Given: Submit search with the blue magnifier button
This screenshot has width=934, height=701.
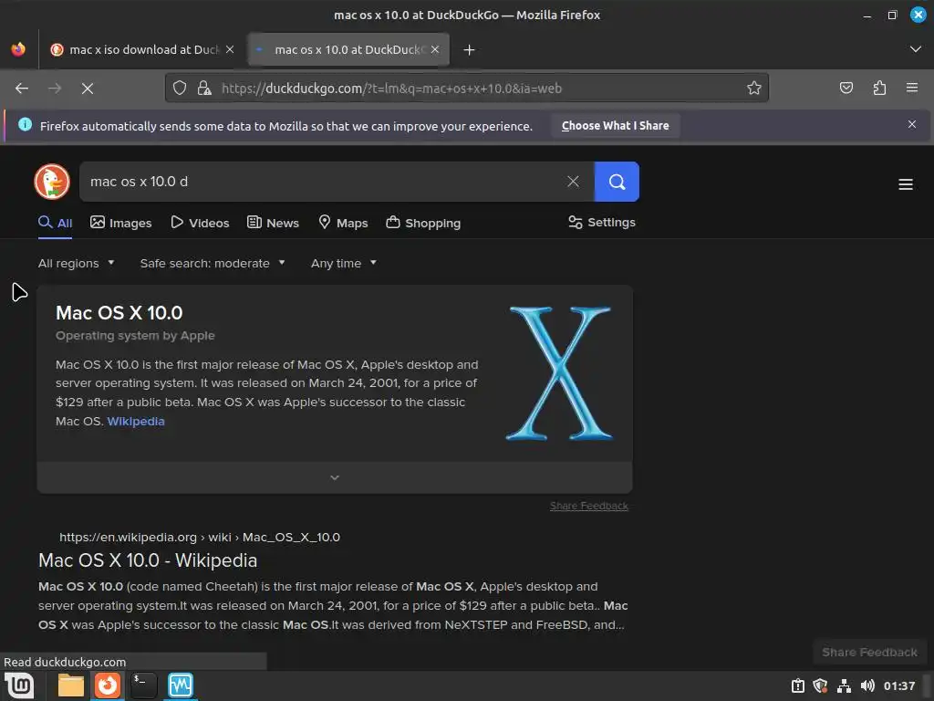Looking at the screenshot, I should (617, 182).
